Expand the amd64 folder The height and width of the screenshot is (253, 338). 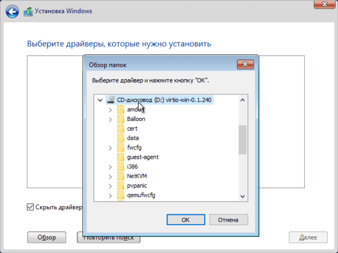[x=110, y=110]
